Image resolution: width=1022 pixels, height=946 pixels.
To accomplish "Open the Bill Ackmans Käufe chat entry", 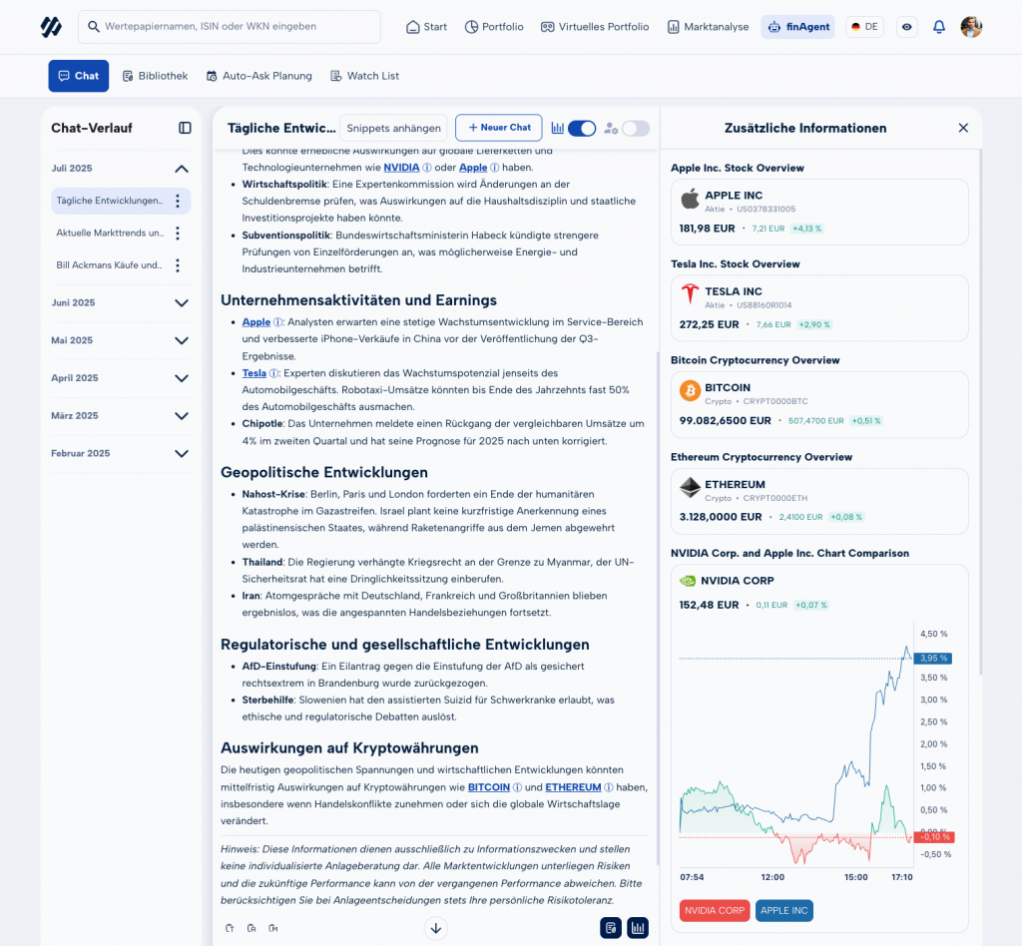I will click(109, 265).
